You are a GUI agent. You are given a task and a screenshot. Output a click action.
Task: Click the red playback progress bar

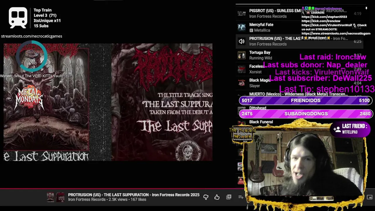point(117,189)
